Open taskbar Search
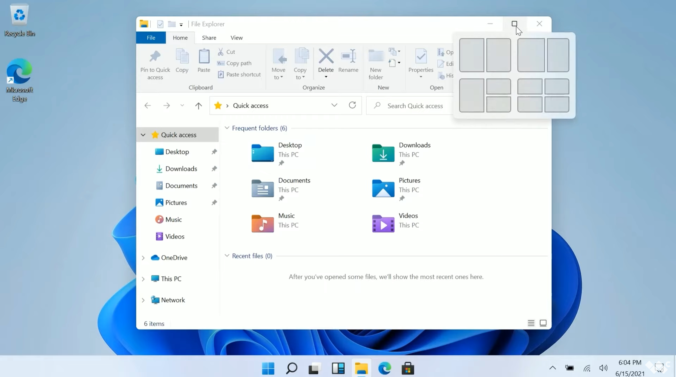The height and width of the screenshot is (377, 676). [x=291, y=368]
